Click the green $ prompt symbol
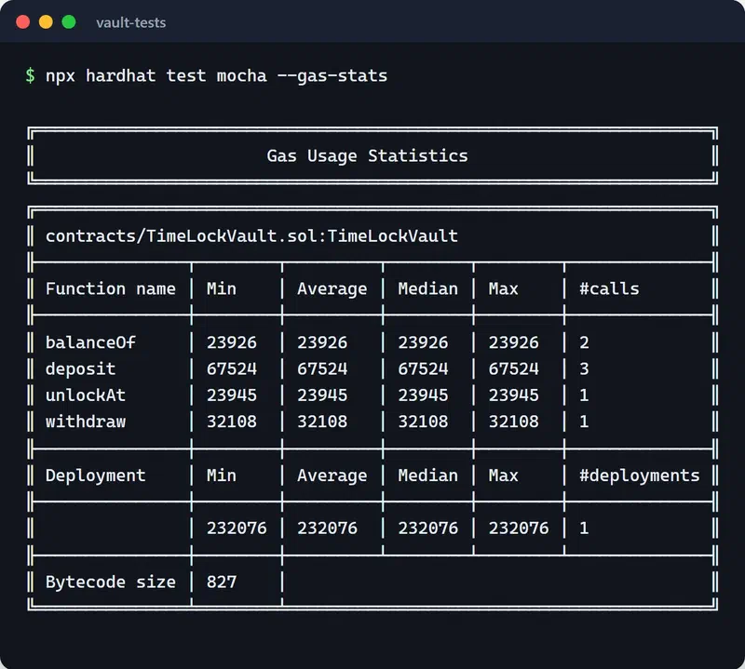This screenshot has height=669, width=745. (30, 75)
